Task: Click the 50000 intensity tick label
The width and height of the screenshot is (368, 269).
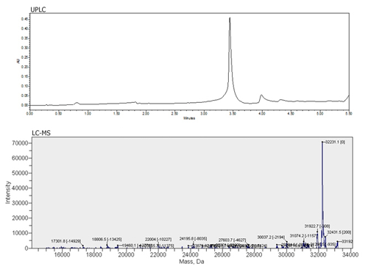Action: click(x=20, y=173)
